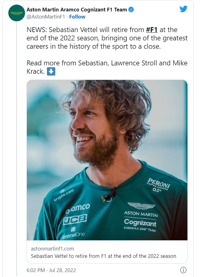Click the Aston Martin wings logo on shirt
This screenshot has height=277, width=201.
point(141,206)
